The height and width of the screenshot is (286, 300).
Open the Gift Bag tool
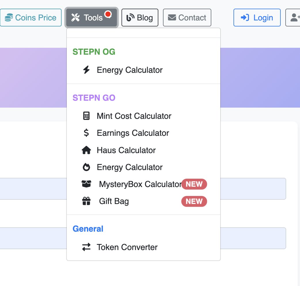pyautogui.click(x=114, y=201)
